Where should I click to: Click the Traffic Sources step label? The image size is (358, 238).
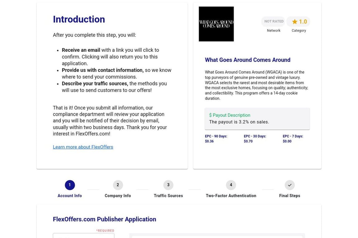pos(168,196)
